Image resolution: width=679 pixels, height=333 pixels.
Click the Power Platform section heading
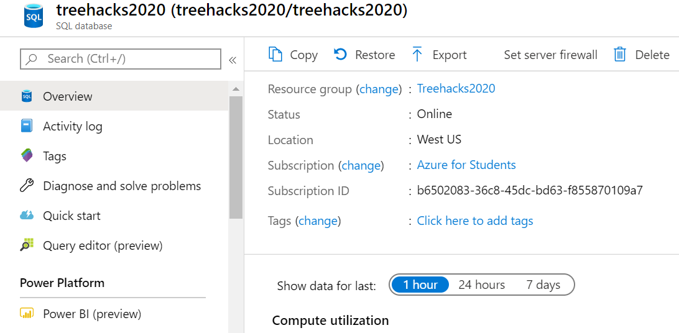[x=62, y=283]
